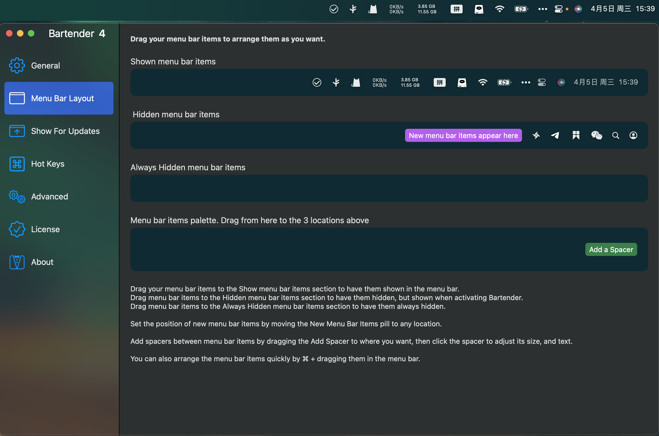Select network speed 0KB/s item in Shown items
Image resolution: width=659 pixels, height=436 pixels.
point(379,83)
